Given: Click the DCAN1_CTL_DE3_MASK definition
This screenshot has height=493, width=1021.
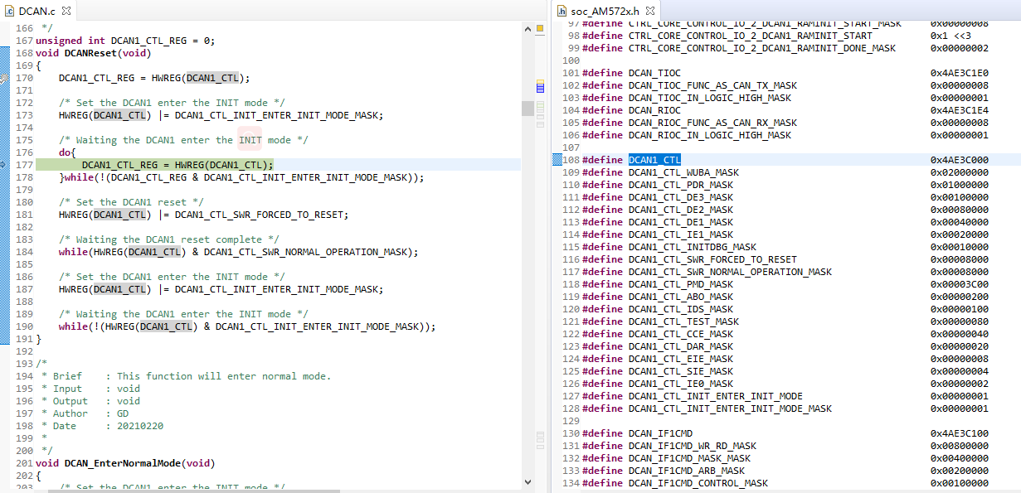Looking at the screenshot, I should pyautogui.click(x=681, y=196).
